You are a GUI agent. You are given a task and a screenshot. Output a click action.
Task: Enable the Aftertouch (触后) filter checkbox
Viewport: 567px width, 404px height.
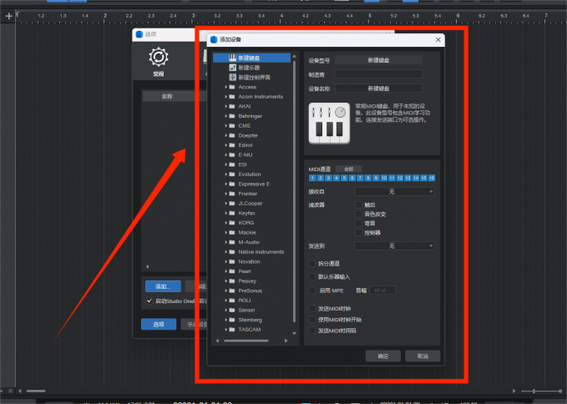(x=358, y=205)
